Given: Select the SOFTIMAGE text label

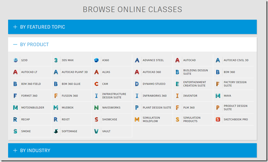Looking at the screenshot, I should pos(69,131).
